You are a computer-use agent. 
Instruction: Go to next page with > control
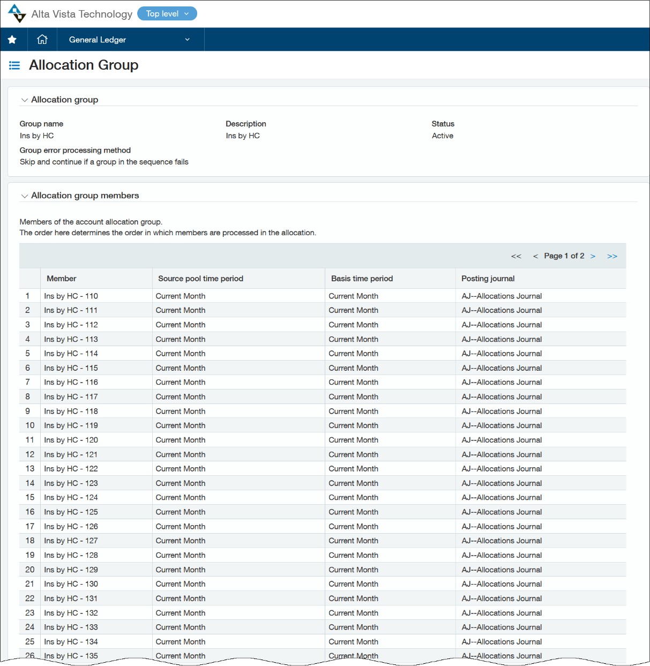(593, 256)
